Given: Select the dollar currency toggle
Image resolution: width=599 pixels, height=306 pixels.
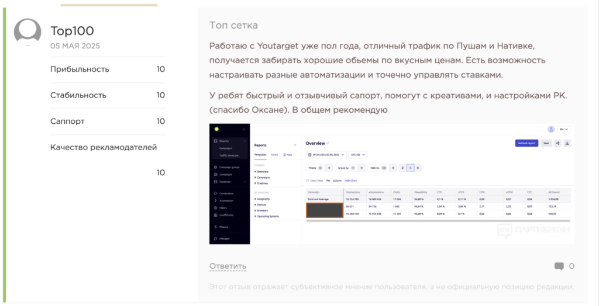Looking at the screenshot, I should point(410,168).
